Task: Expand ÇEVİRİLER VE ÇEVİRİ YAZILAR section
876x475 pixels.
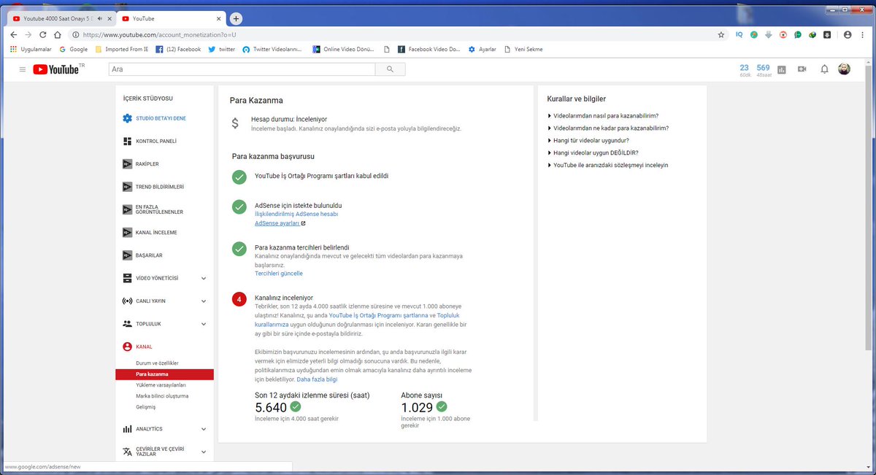Action: [164, 451]
